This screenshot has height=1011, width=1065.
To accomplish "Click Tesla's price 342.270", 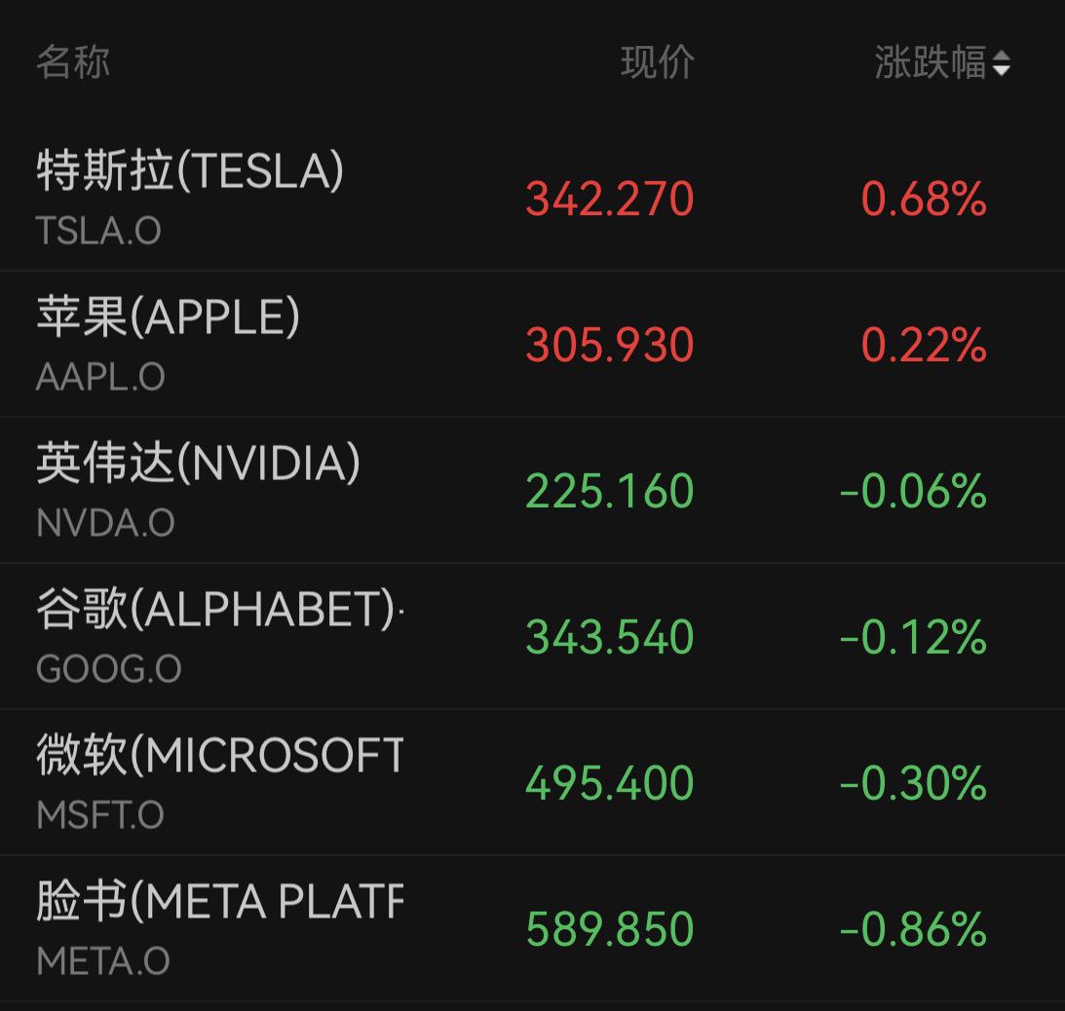I will pyautogui.click(x=609, y=199).
